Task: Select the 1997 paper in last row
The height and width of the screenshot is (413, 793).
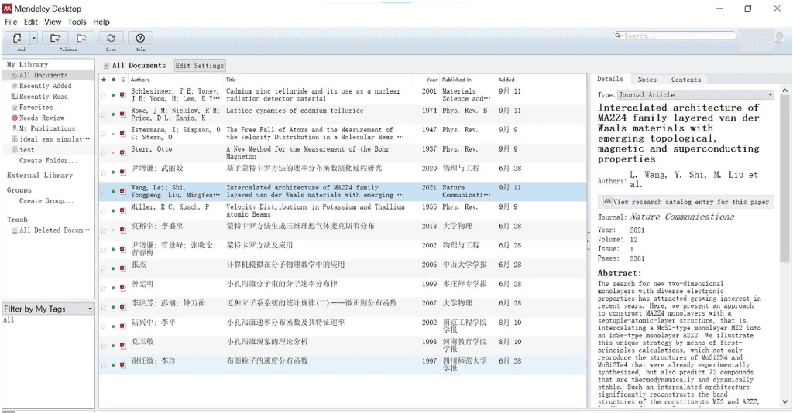Action: pyautogui.click(x=342, y=364)
